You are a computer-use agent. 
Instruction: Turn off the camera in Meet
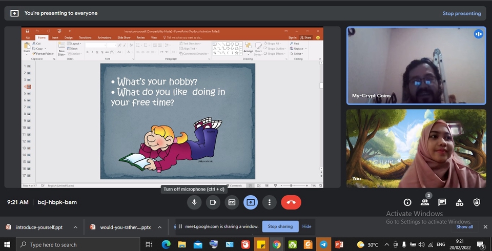coord(213,202)
